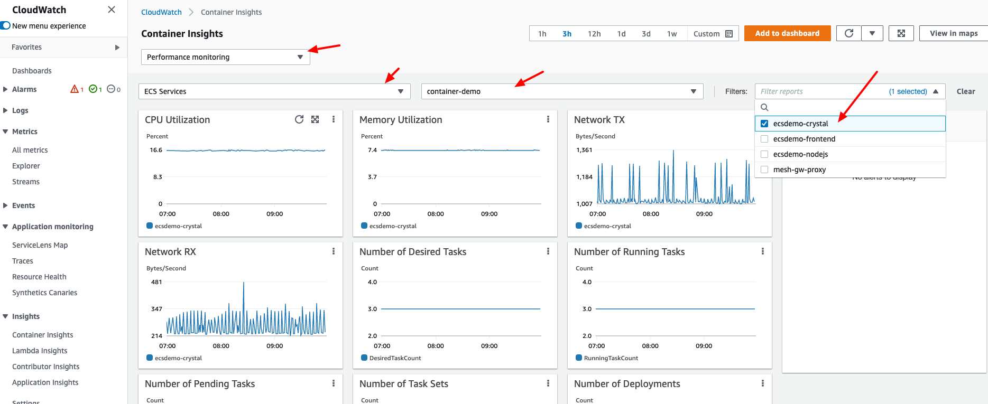Click the filter dropdown search field
Screen dimensions: 988x404
coord(850,107)
